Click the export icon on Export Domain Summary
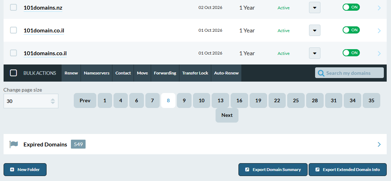 247,170
